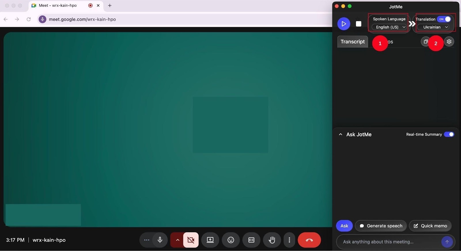Switch to the Transcript tab
This screenshot has width=461, height=251.
coord(353,42)
